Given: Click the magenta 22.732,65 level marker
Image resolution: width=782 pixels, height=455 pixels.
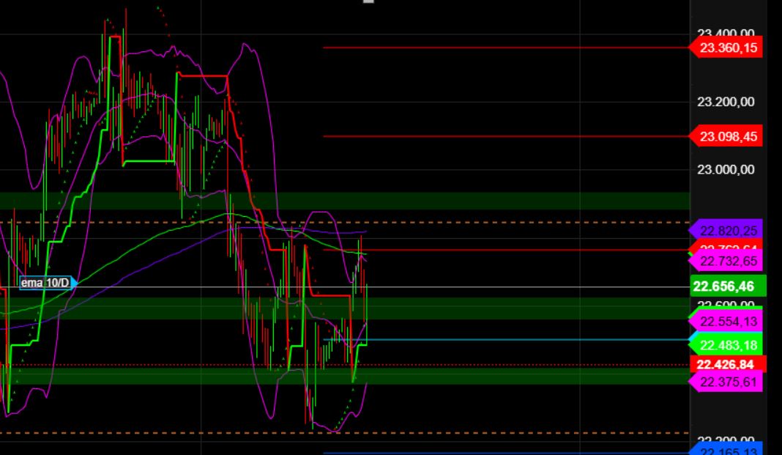Looking at the screenshot, I should click(x=729, y=261).
